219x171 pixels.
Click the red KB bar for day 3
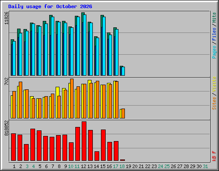27,152
